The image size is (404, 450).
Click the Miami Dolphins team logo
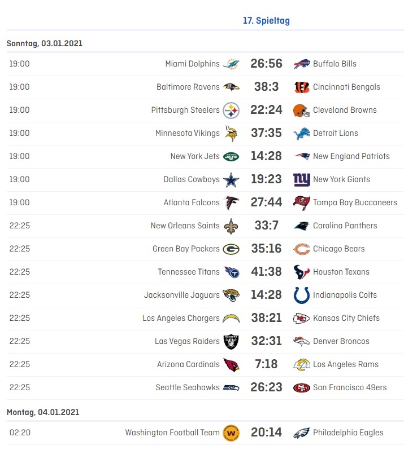coord(231,64)
